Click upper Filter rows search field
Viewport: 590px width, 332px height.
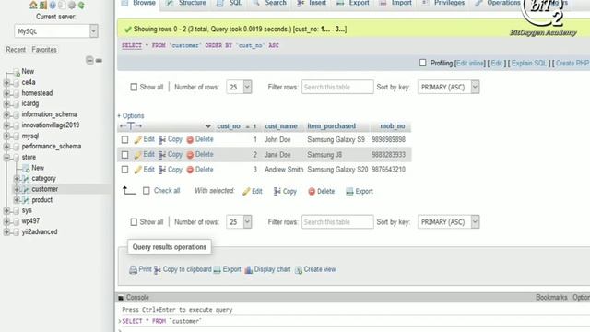[x=337, y=87]
